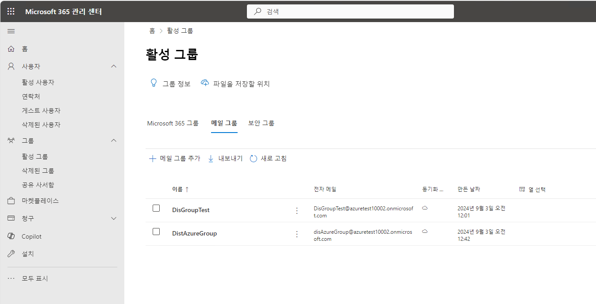Collapse the 사용자 section chevron
Viewport: 596px width, 304px height.
114,66
